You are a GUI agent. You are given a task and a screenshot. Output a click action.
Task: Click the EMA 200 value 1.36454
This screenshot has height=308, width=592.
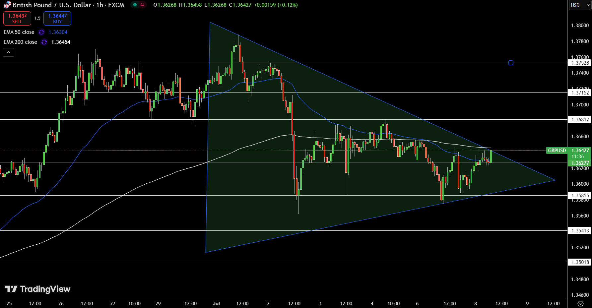pos(61,42)
